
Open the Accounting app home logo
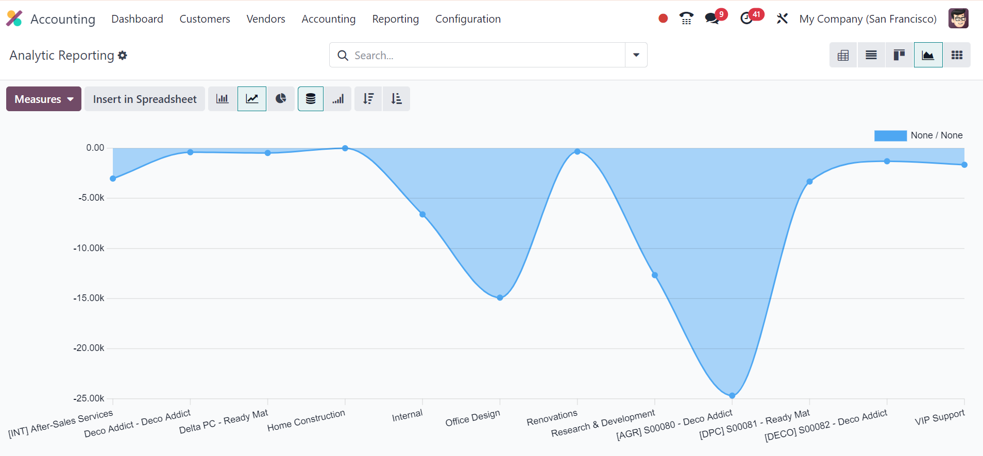(14, 19)
